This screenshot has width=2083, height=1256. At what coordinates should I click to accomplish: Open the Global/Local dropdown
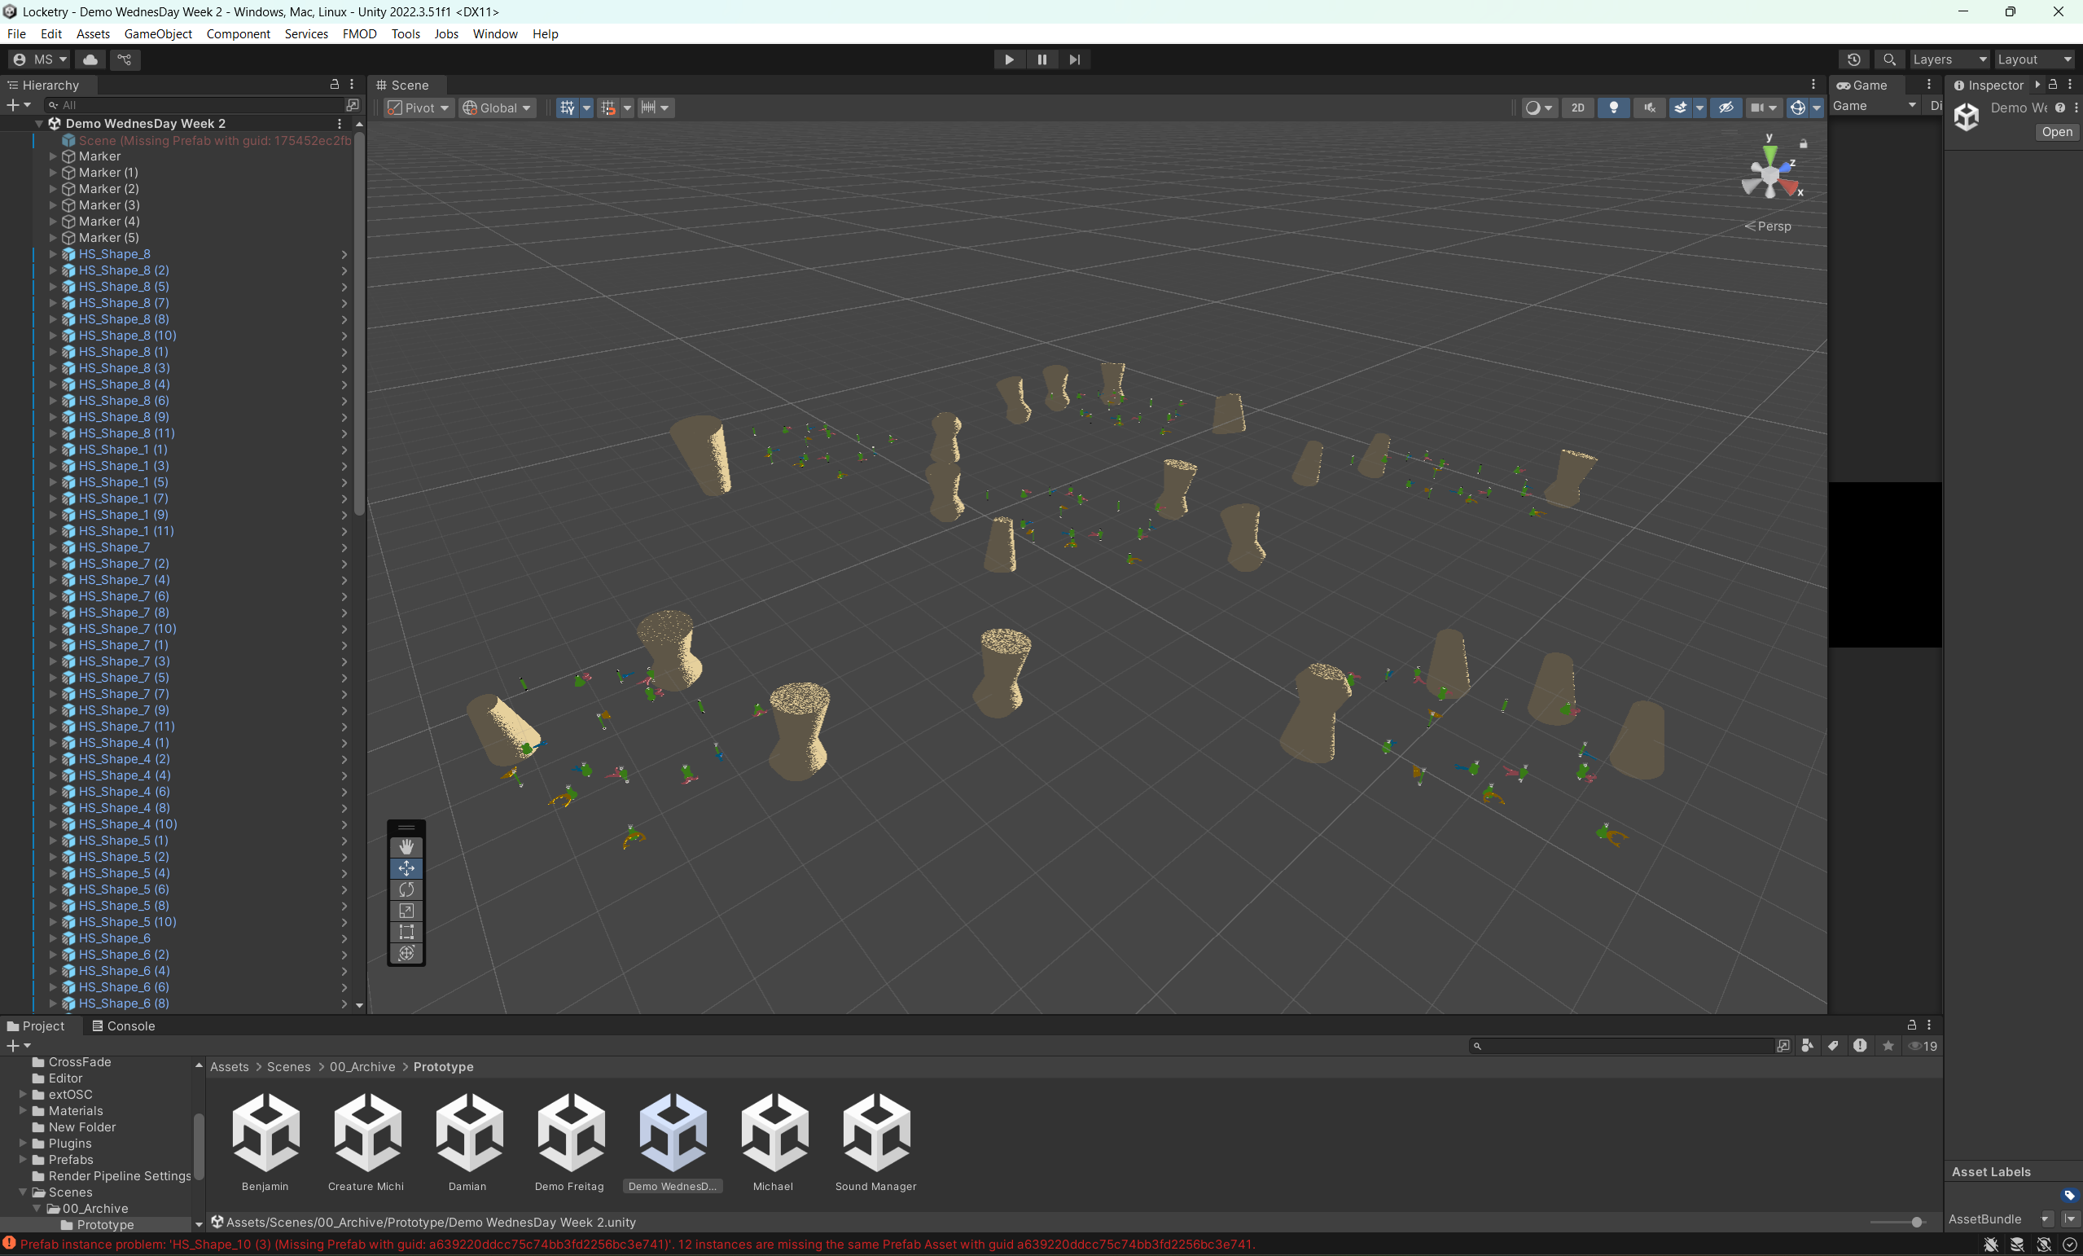(x=497, y=108)
